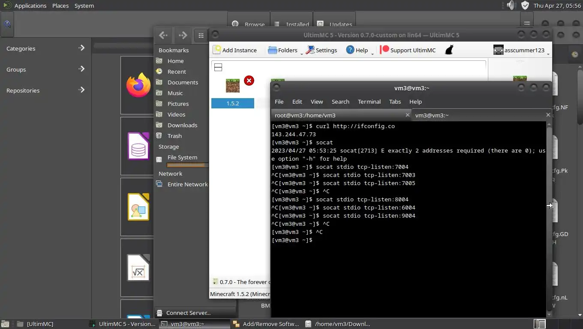Click the security shield tray icon
583x329 pixels.
click(x=525, y=5)
